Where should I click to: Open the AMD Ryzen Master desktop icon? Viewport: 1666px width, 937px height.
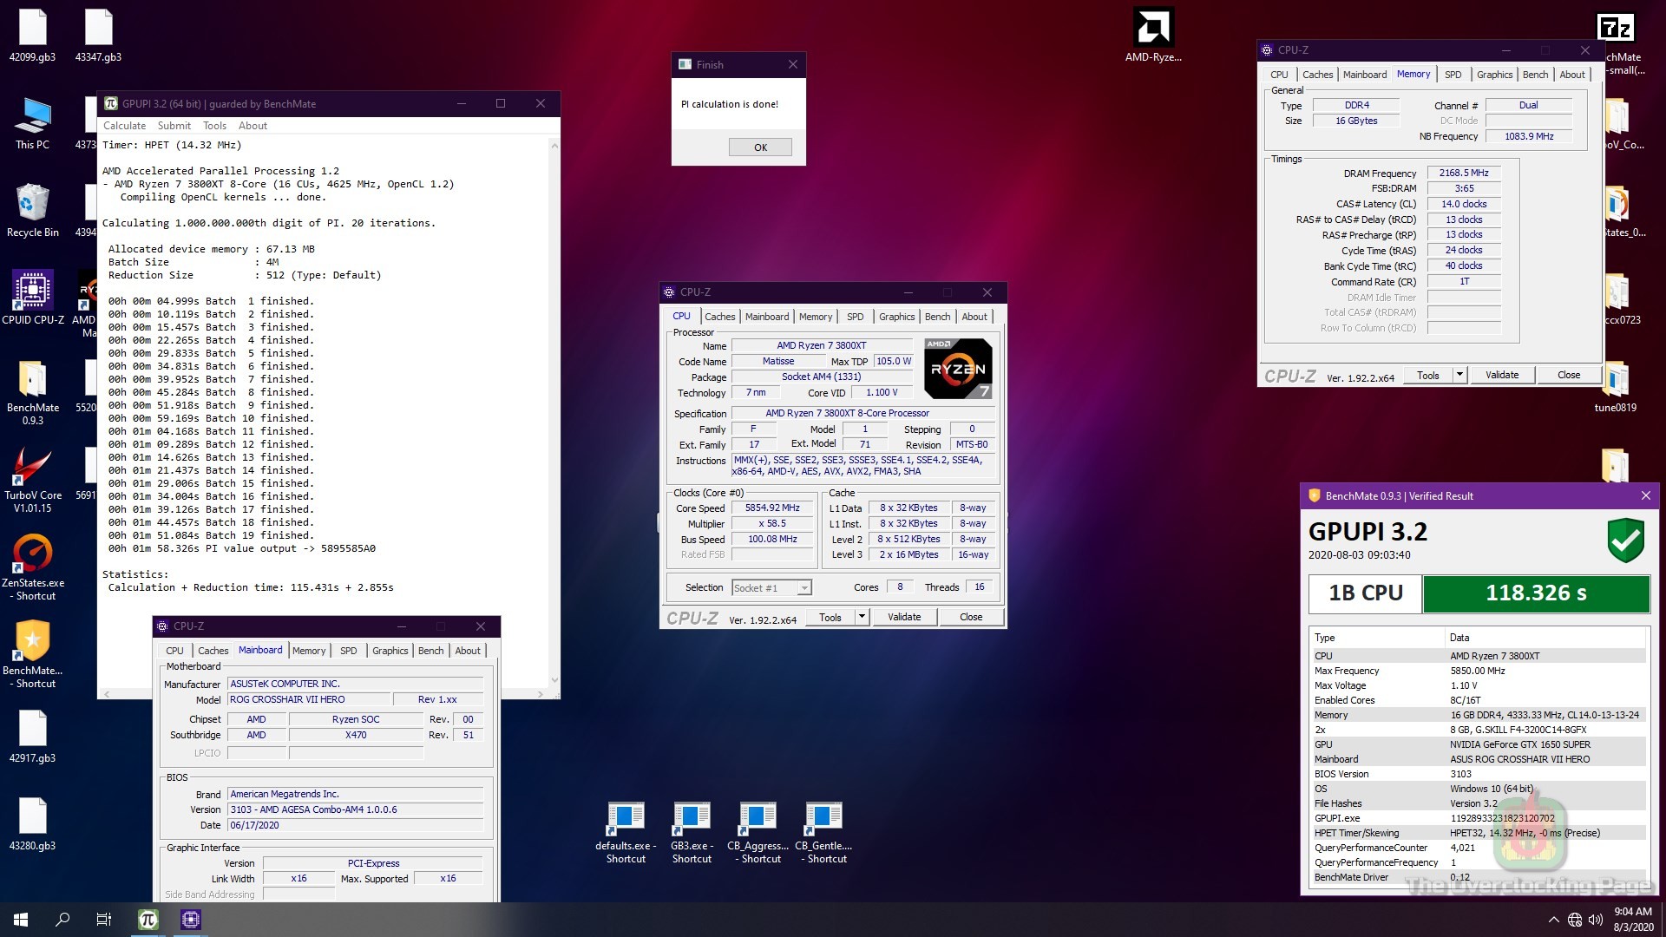pyautogui.click(x=1153, y=30)
